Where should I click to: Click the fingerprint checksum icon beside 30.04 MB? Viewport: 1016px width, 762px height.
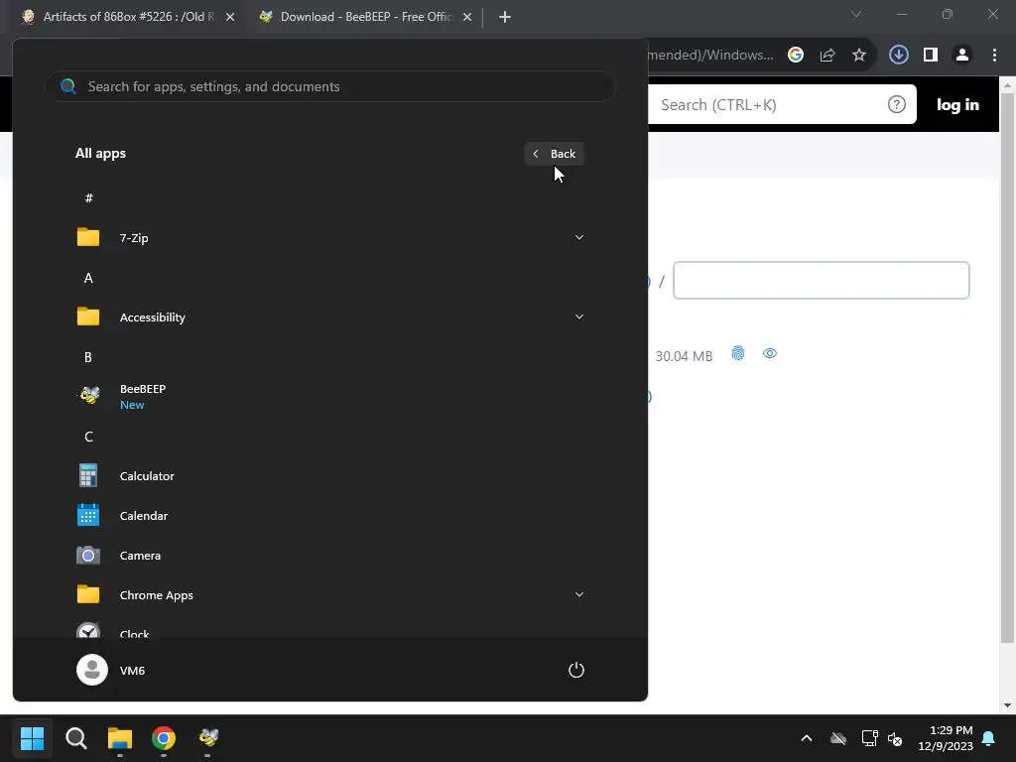tap(738, 353)
